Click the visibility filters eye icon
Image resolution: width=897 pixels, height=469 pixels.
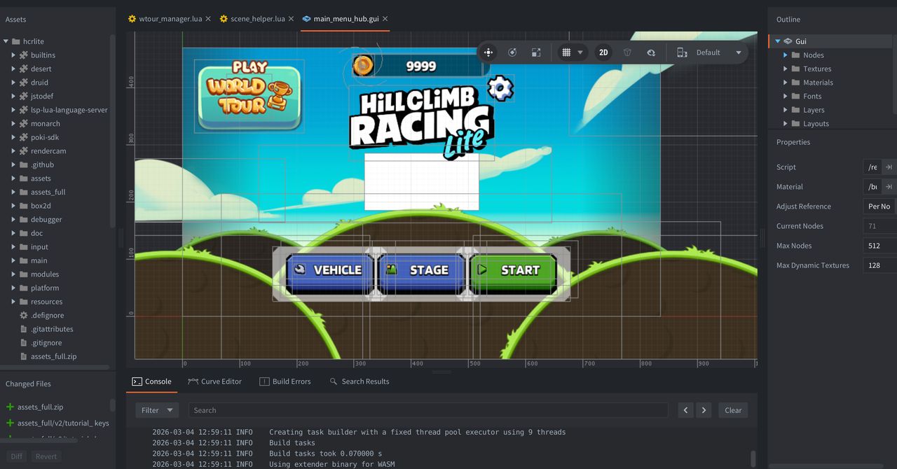651,52
